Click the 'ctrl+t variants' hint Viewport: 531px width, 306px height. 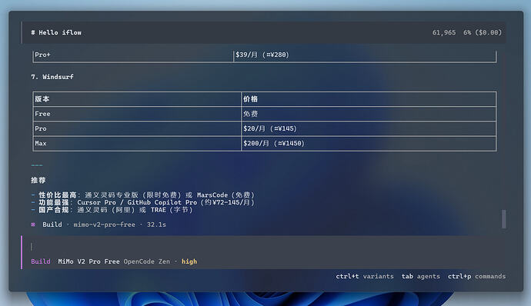[x=365, y=276]
